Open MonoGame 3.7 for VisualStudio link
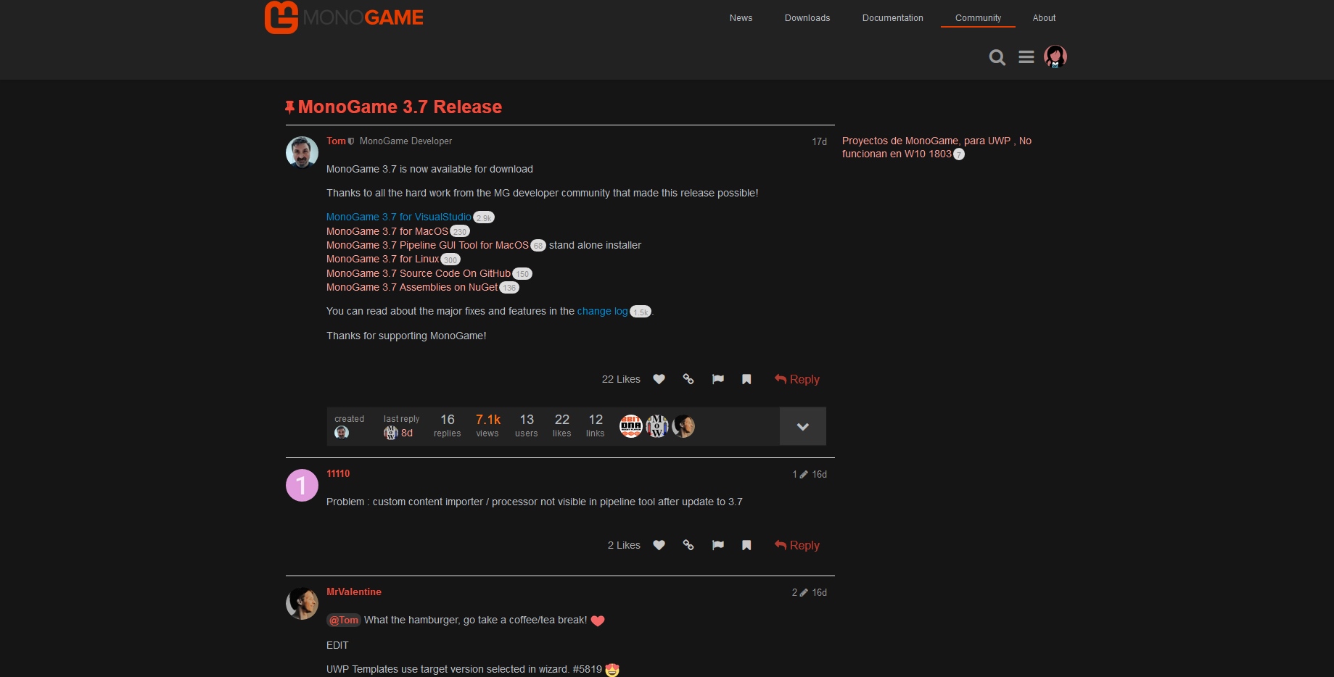The image size is (1334, 677). point(398,217)
